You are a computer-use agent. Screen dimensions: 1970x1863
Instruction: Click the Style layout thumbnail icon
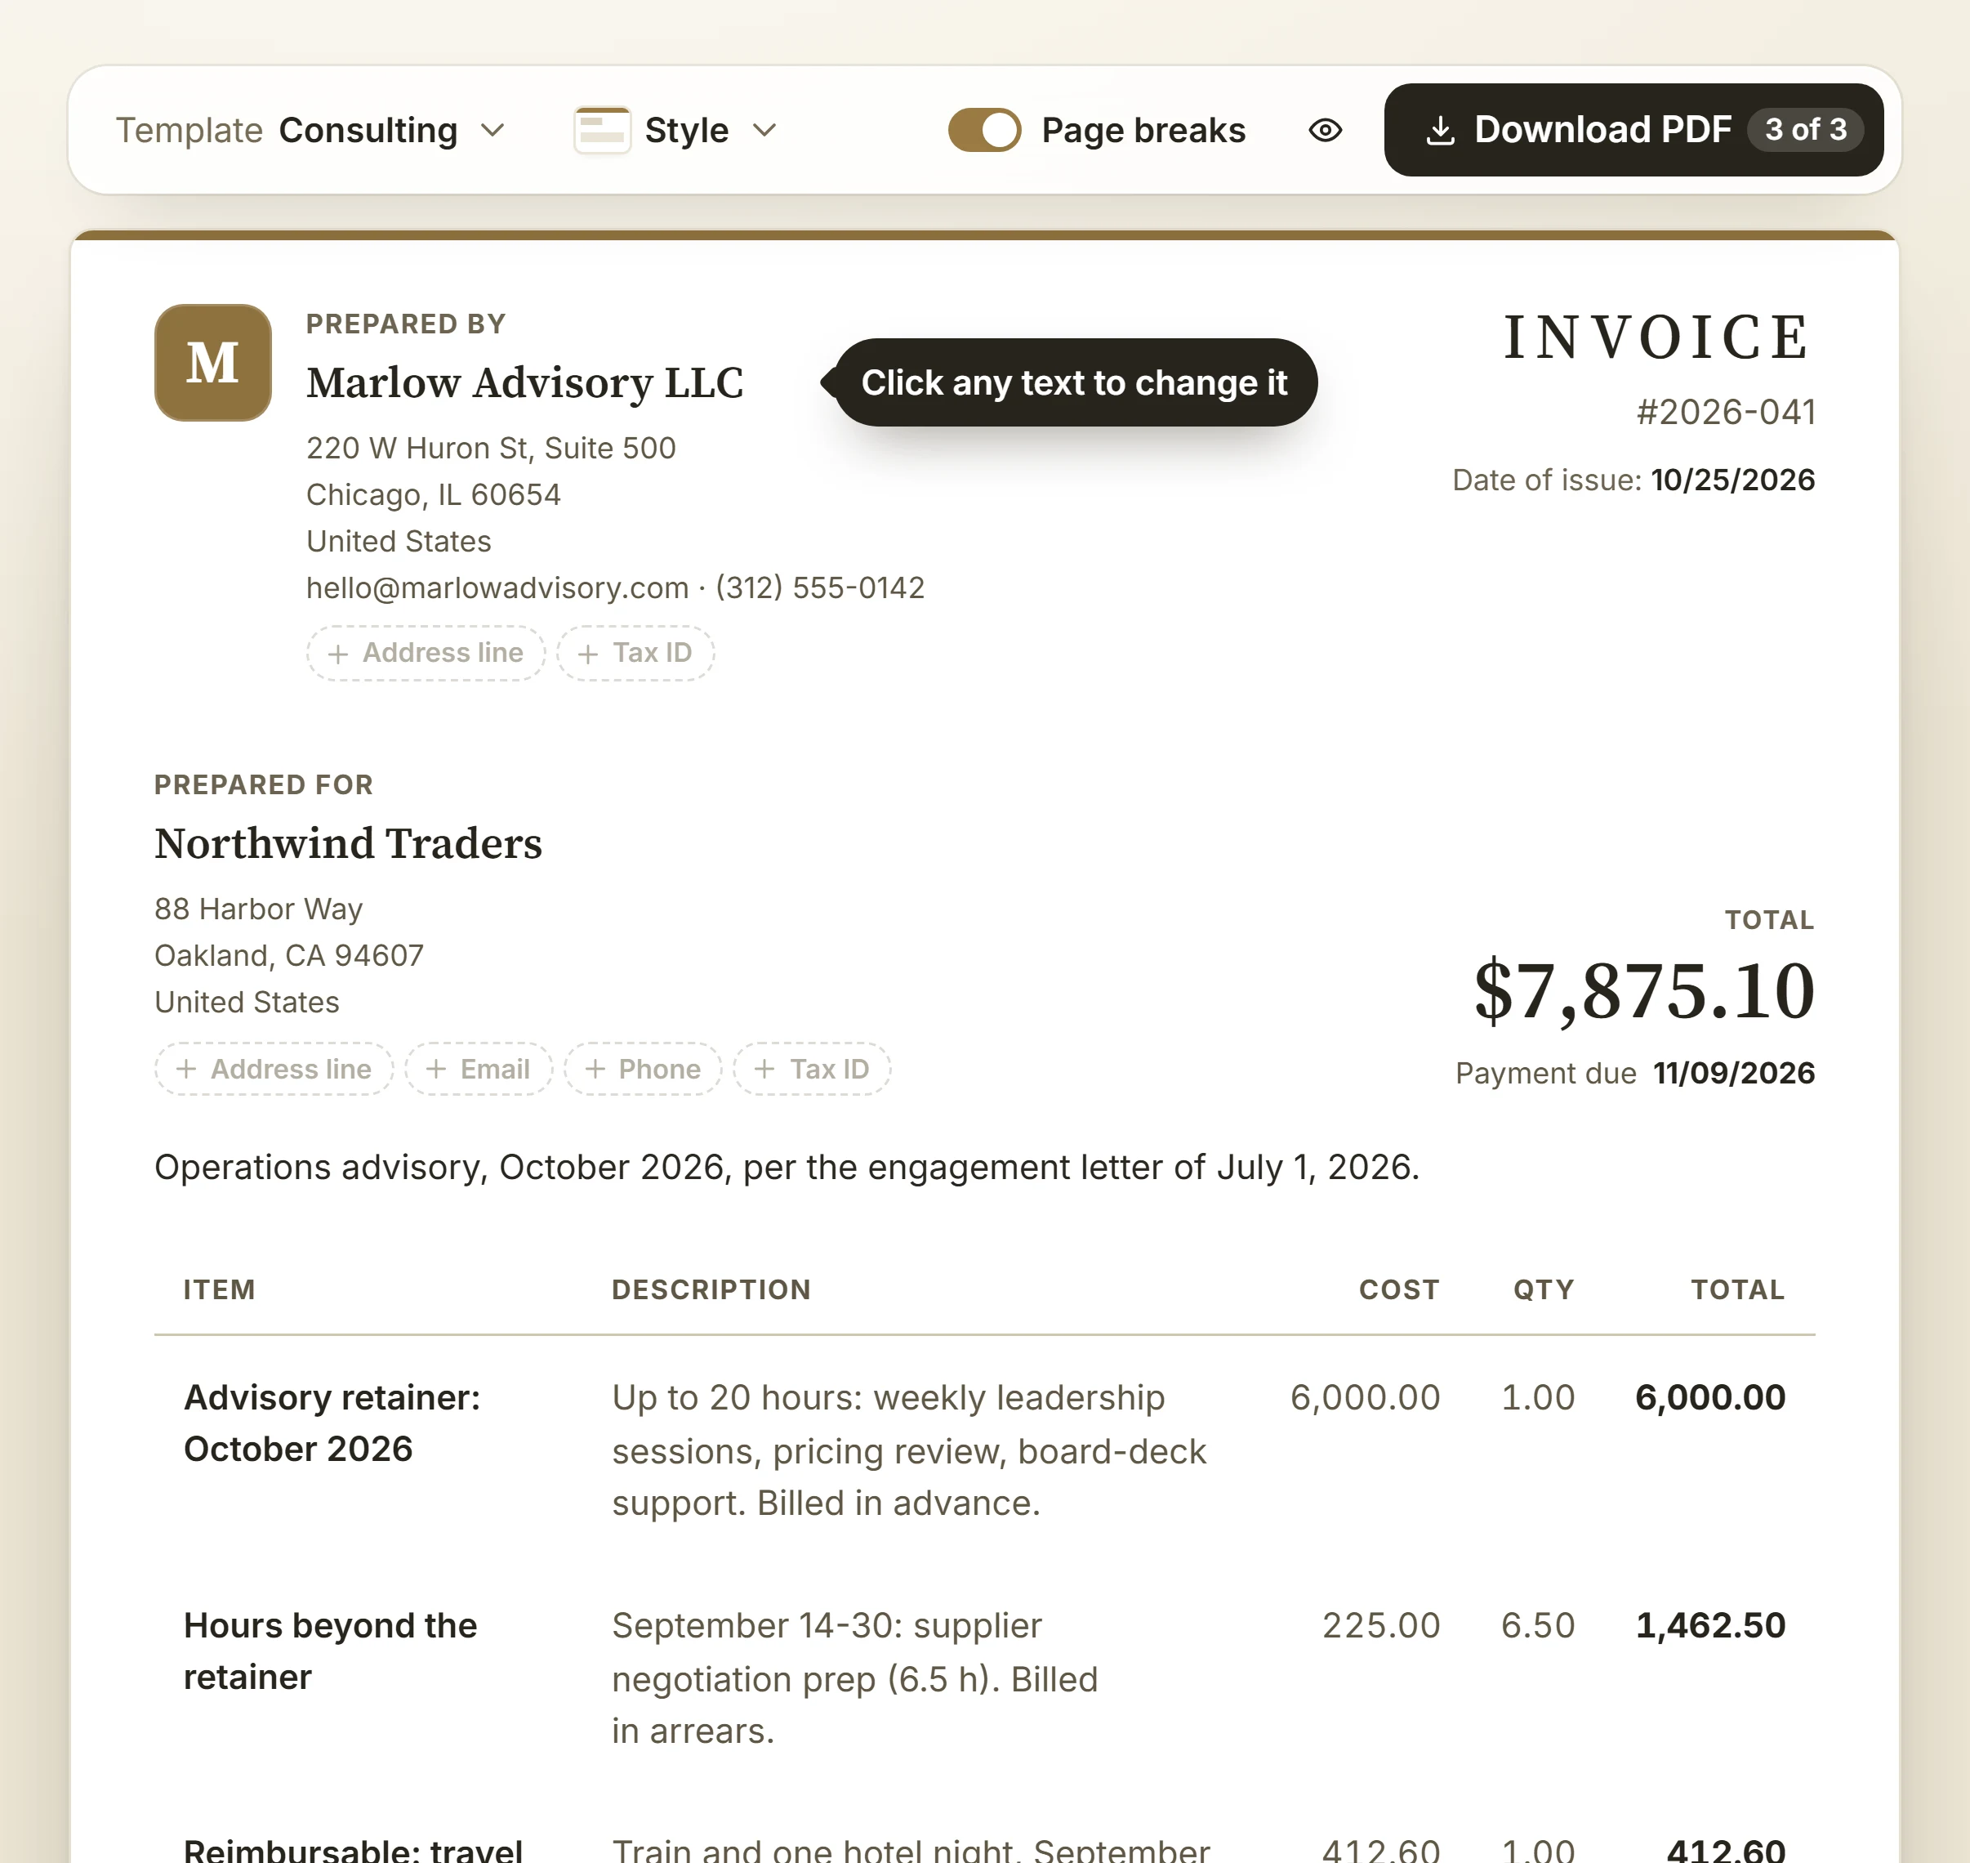(601, 130)
